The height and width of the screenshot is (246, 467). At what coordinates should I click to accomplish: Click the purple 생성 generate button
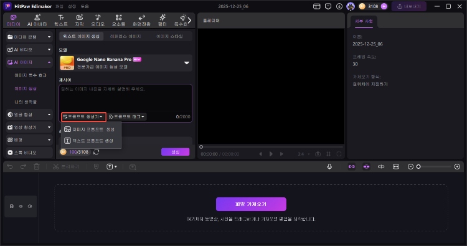pos(176,152)
